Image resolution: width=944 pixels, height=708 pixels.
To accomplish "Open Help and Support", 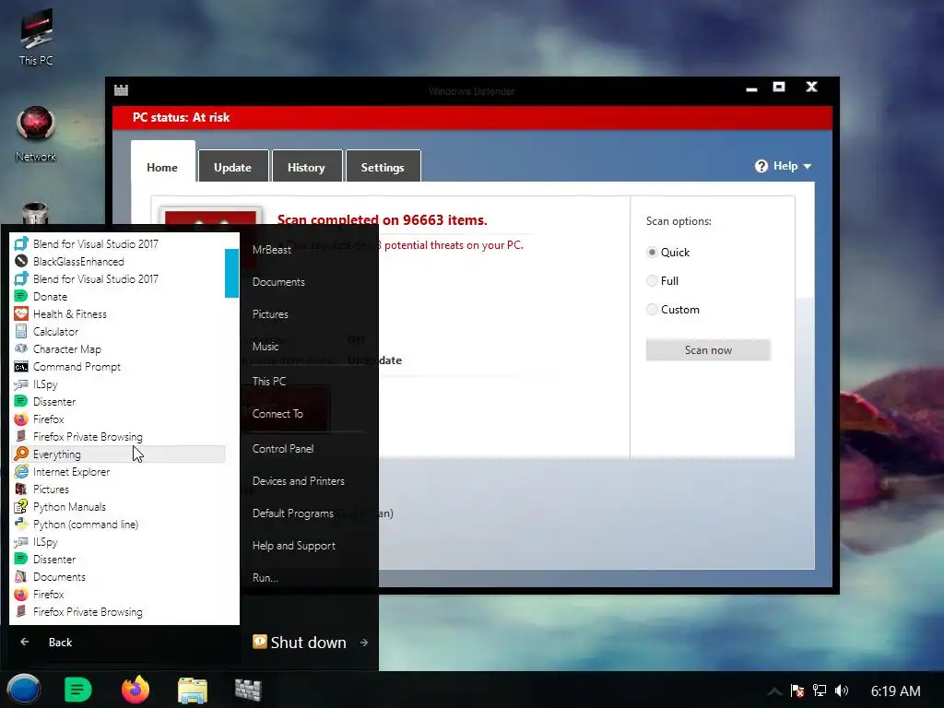I will click(294, 546).
